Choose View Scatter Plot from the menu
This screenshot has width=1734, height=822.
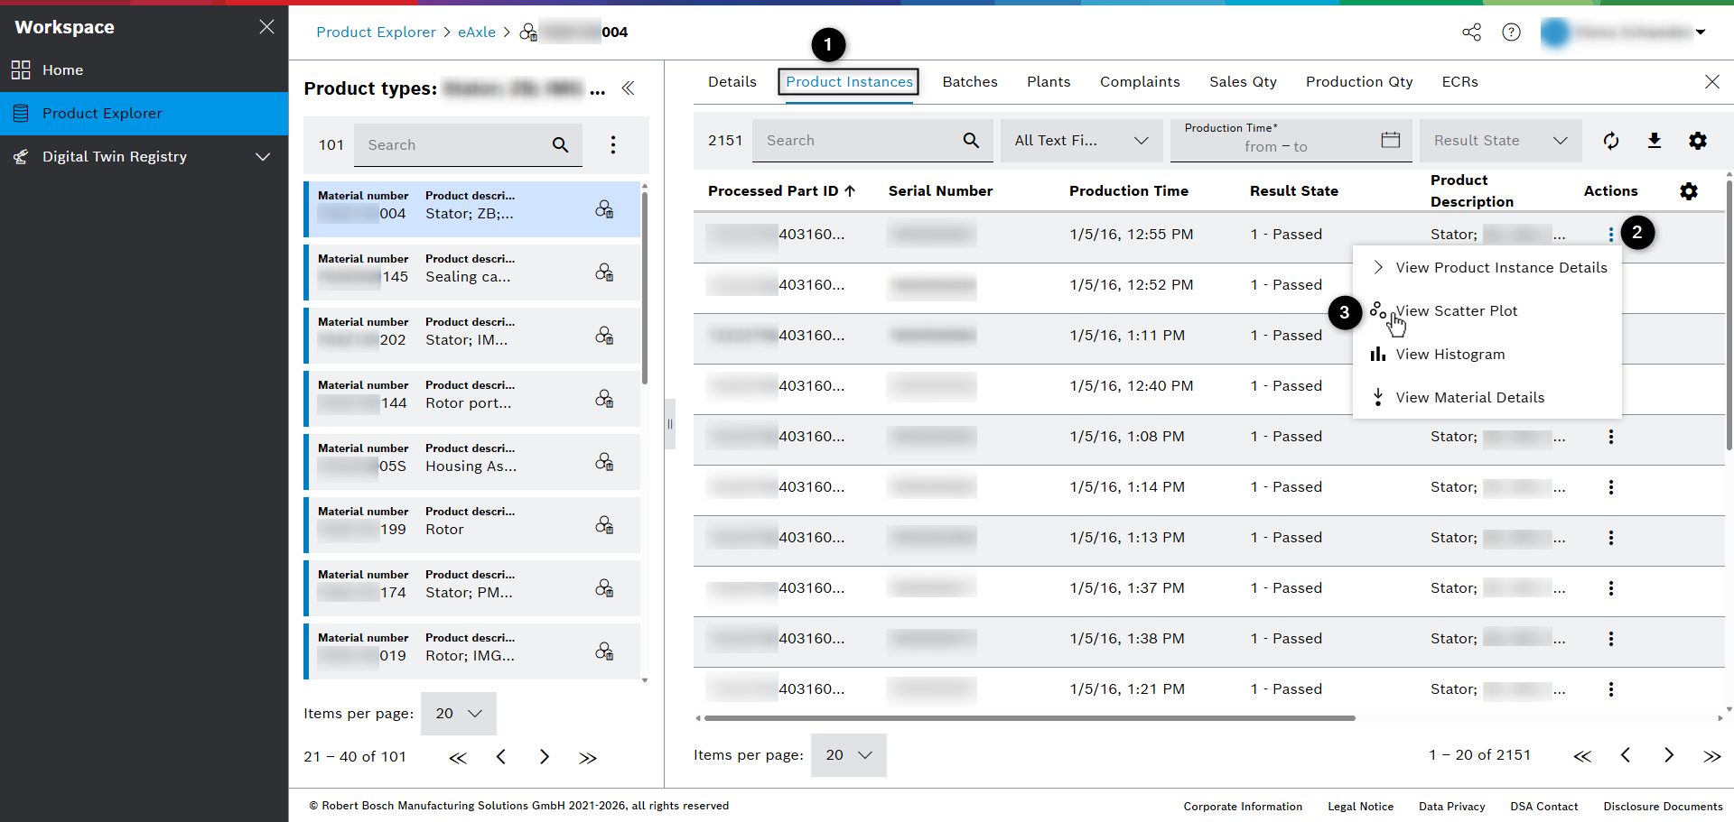1487,311
